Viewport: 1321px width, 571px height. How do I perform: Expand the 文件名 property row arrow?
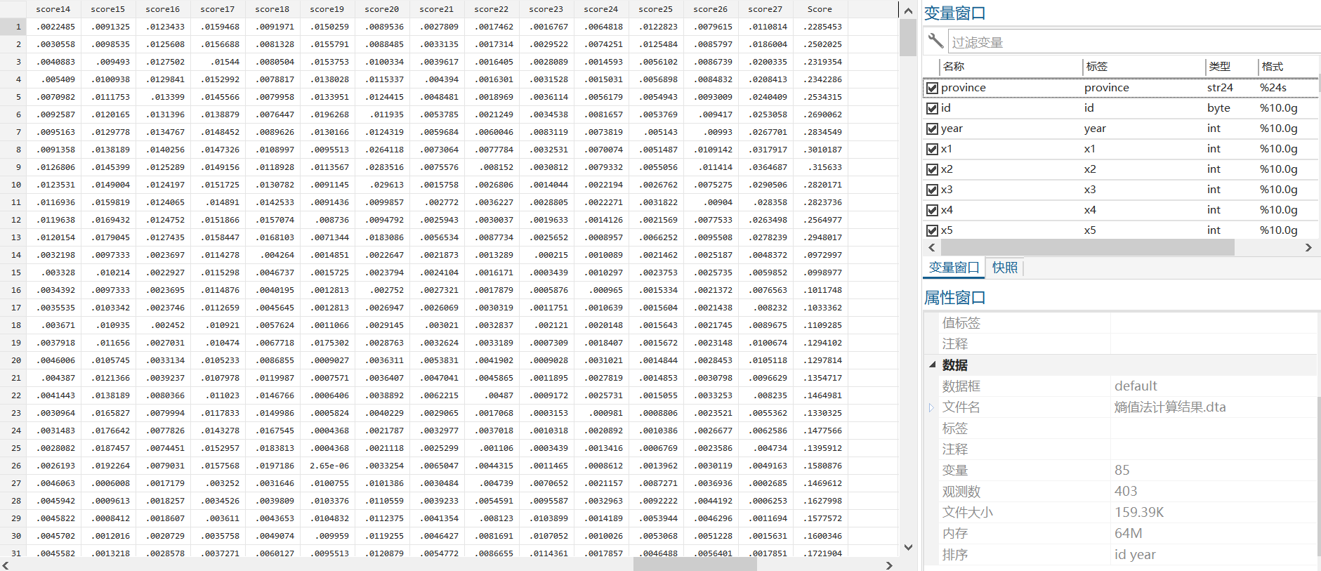tap(931, 407)
